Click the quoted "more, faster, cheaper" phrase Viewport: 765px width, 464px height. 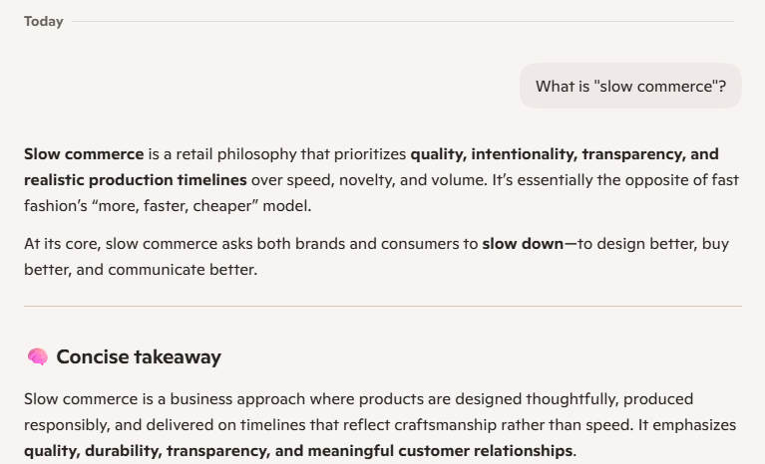tap(175, 206)
